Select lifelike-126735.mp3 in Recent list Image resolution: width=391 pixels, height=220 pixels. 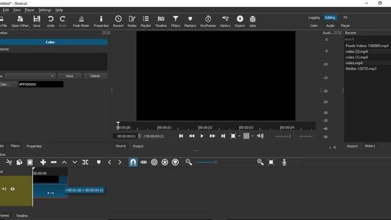click(x=361, y=68)
